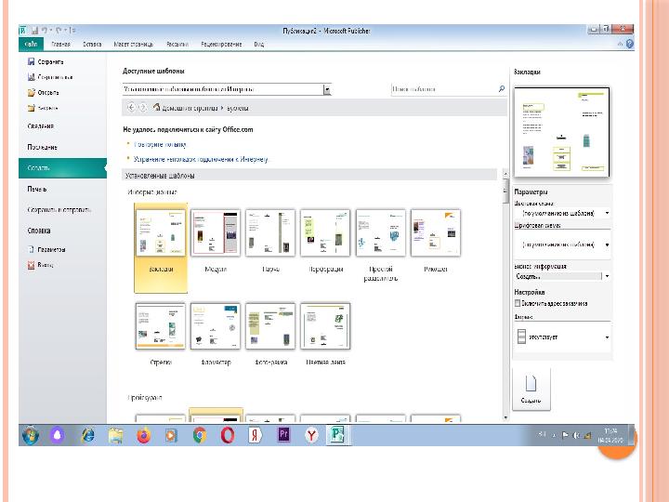
Task: Go back with the templates back arrow
Action: coord(131,108)
